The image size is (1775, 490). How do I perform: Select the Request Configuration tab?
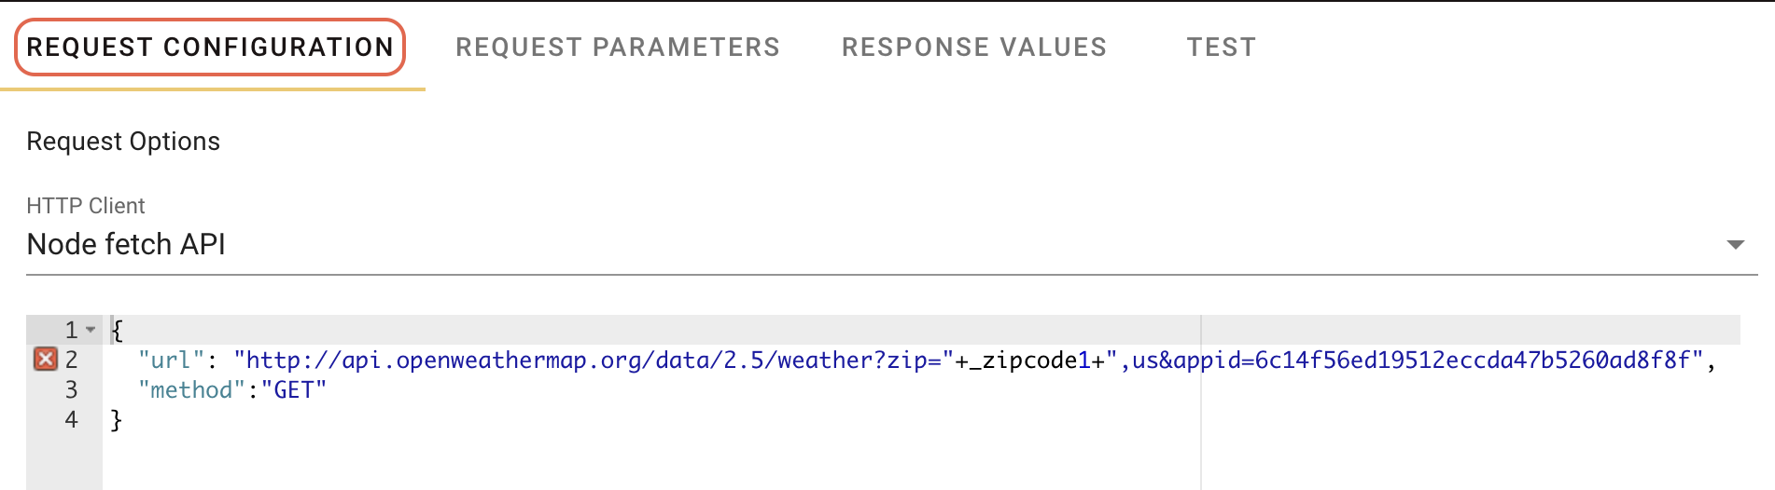tap(210, 47)
